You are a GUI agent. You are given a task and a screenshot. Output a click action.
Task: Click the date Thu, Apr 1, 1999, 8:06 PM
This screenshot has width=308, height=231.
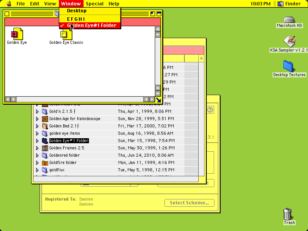(x=145, y=111)
